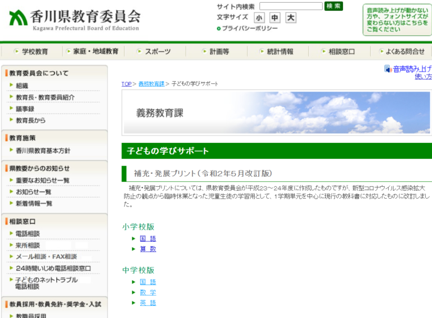The height and width of the screenshot is (318, 432).
Task: Open 香川県教育基本方針 in the sidebar
Action: 43,151
